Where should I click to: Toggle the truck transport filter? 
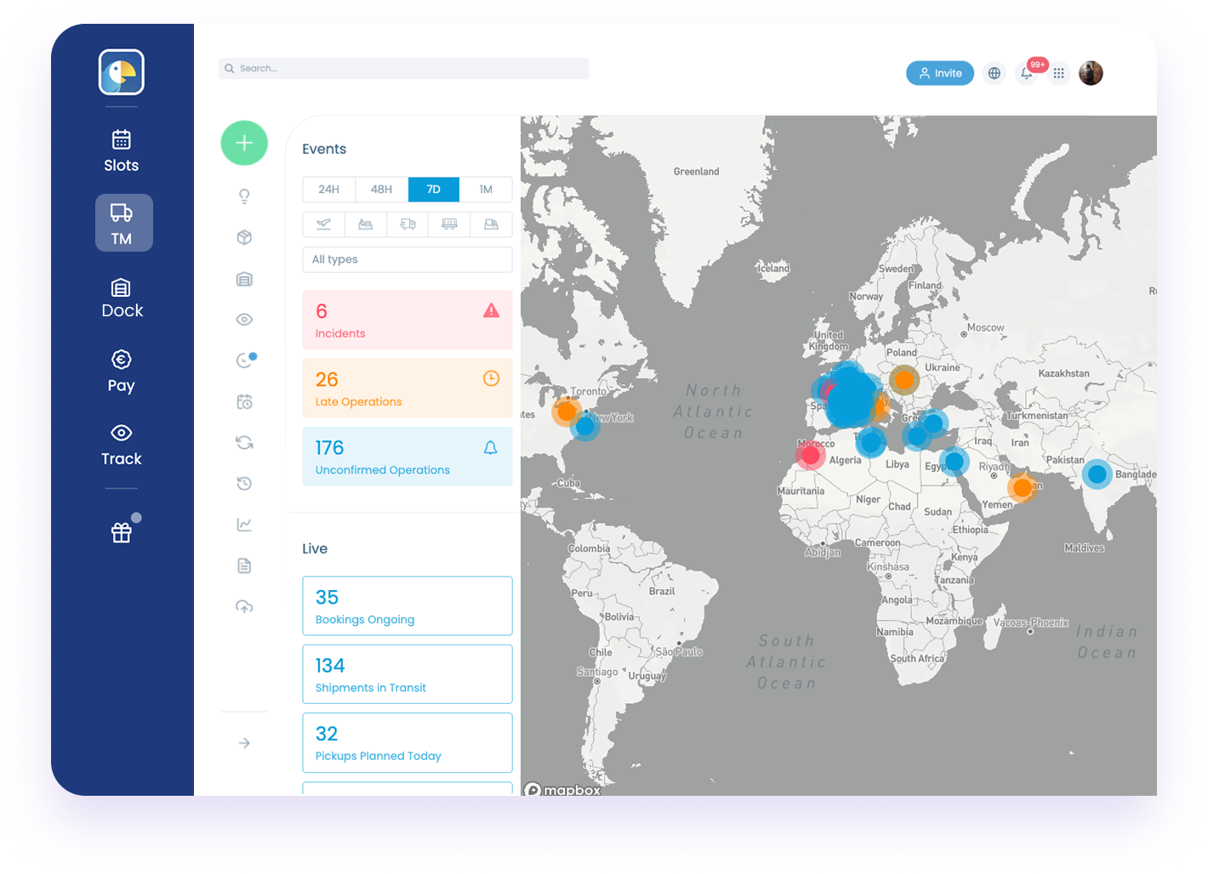[407, 224]
